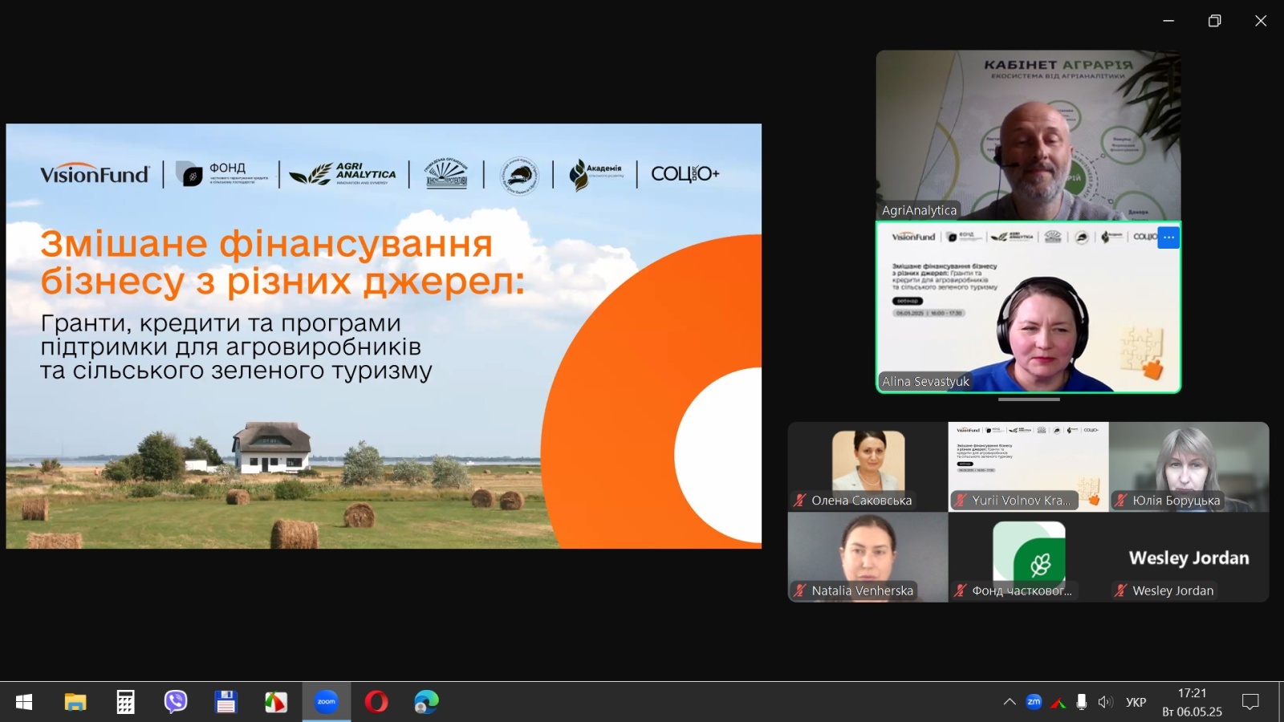
Task: Click the Yurii Volnov participant thumbnail
Action: pos(1029,467)
